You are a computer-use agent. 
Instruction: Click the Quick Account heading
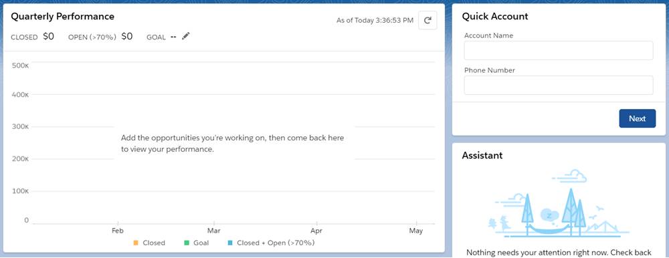[495, 16]
